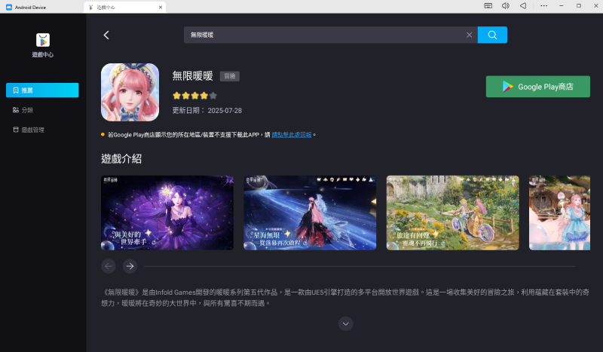Click the search input field with 無限暖暖

tap(331, 35)
